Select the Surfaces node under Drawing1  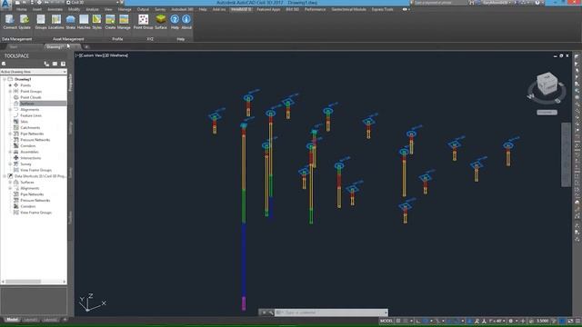(27, 104)
